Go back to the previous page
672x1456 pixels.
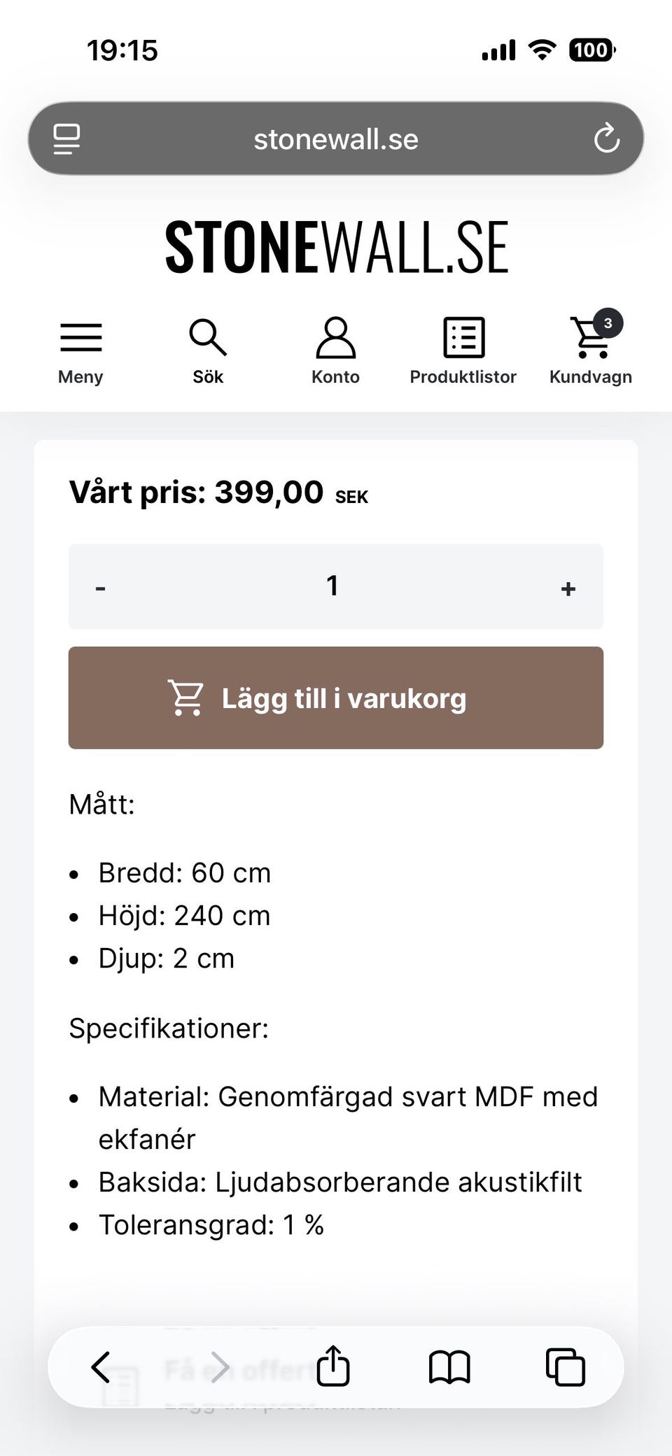tap(101, 1366)
